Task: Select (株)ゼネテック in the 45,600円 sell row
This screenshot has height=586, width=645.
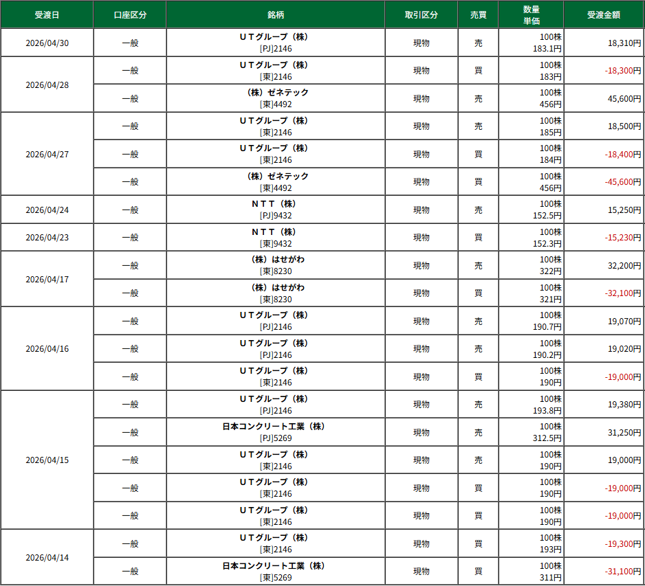Action: tap(276, 99)
